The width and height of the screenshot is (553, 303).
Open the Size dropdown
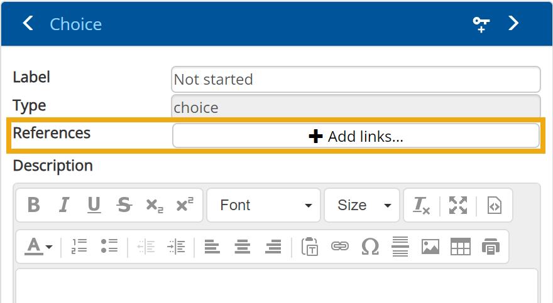pyautogui.click(x=363, y=205)
